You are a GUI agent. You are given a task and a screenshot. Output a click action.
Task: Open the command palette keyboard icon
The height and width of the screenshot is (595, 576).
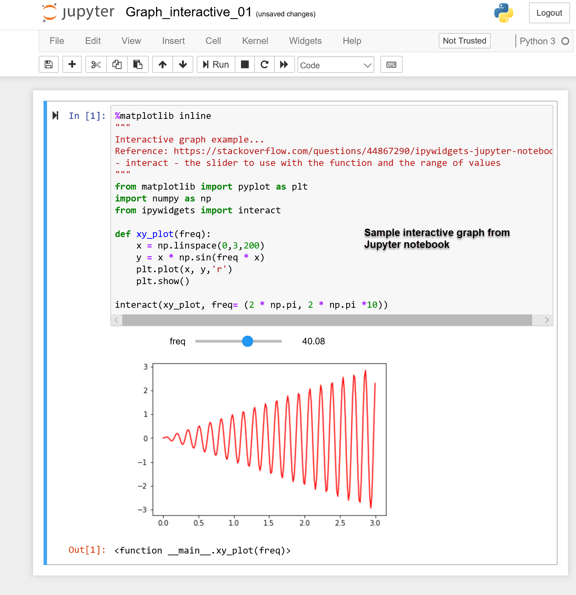point(391,64)
